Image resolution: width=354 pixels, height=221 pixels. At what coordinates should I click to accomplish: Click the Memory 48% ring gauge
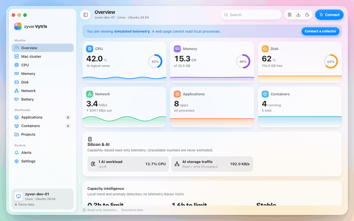coord(243,62)
